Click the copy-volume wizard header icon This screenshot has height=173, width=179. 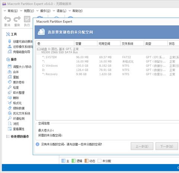pyautogui.click(x=41, y=32)
